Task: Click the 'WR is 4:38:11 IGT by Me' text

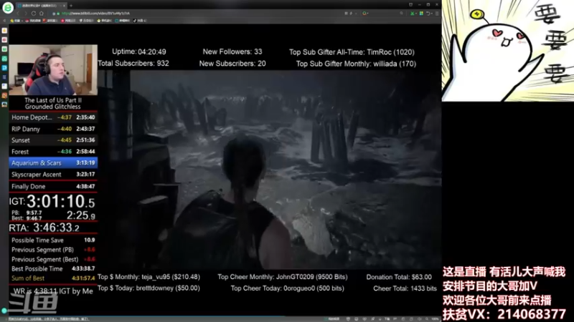Action: pyautogui.click(x=53, y=291)
